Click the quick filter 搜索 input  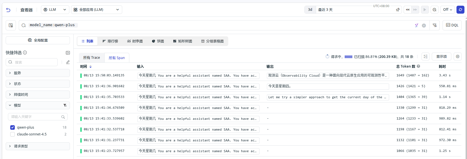[x=32, y=62]
